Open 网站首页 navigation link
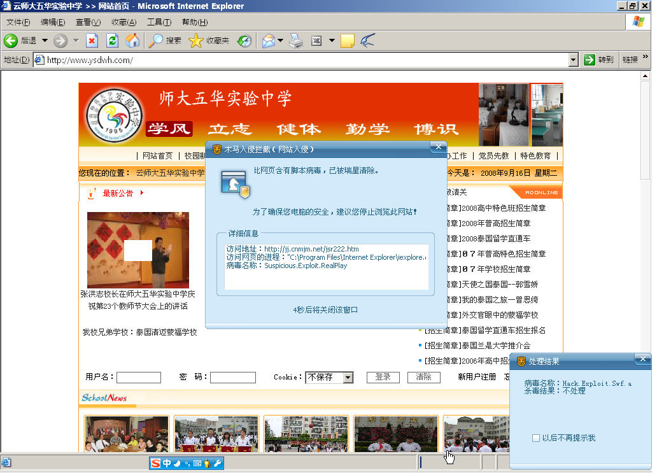 [157, 156]
